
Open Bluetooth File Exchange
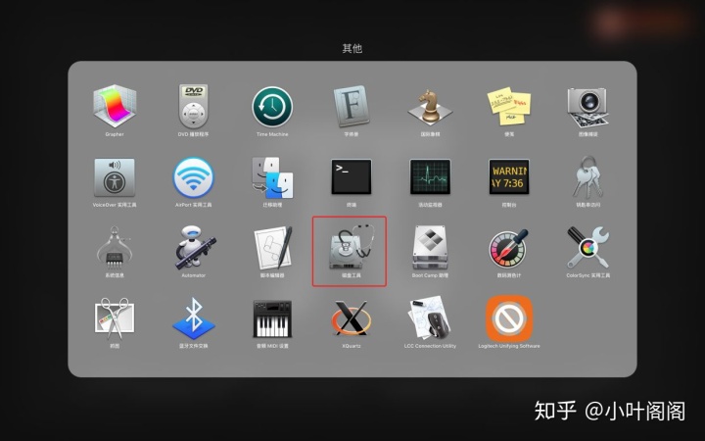click(193, 318)
